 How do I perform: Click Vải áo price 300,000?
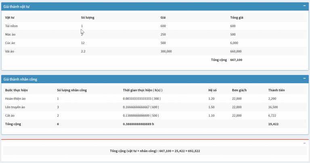166,51
